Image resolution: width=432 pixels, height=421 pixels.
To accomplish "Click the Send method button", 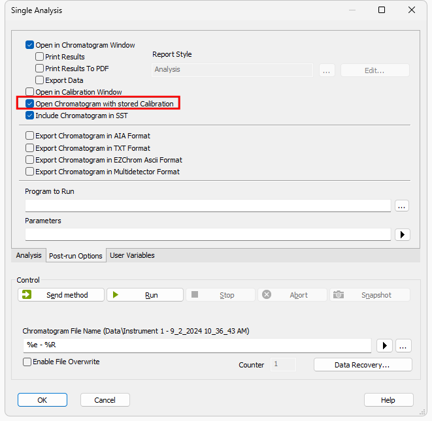I will (61, 295).
